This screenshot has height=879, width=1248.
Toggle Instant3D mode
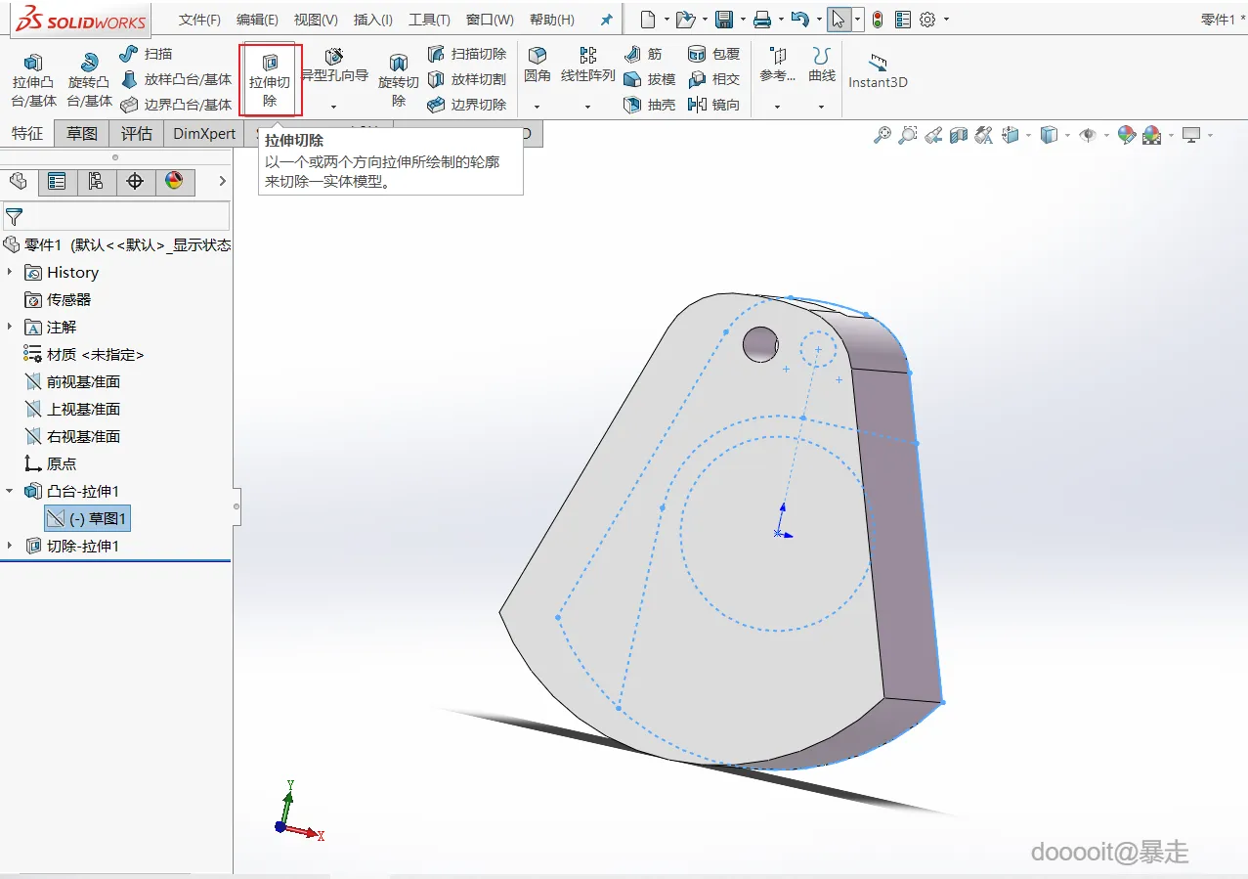coord(878,70)
